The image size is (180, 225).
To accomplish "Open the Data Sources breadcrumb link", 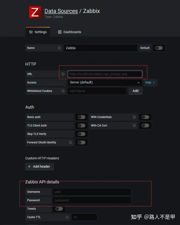I will click(x=61, y=11).
